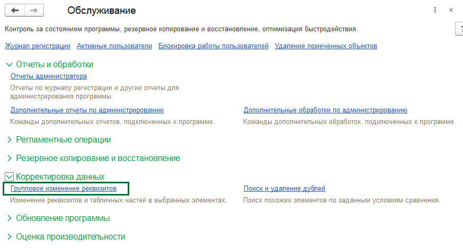
Task: Click the description starting 'Контроль за состоянием программы'
Action: [181, 29]
